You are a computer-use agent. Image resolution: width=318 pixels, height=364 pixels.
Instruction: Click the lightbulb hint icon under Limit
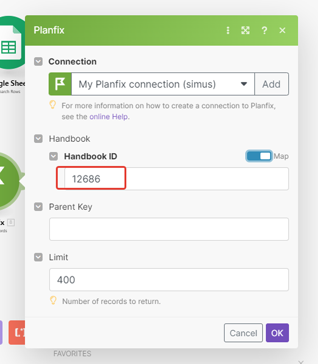pos(53,301)
